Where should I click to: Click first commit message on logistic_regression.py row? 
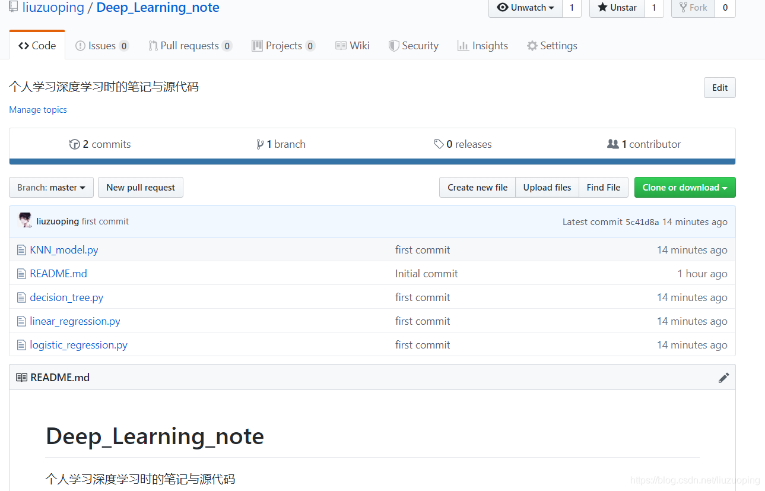pos(423,345)
